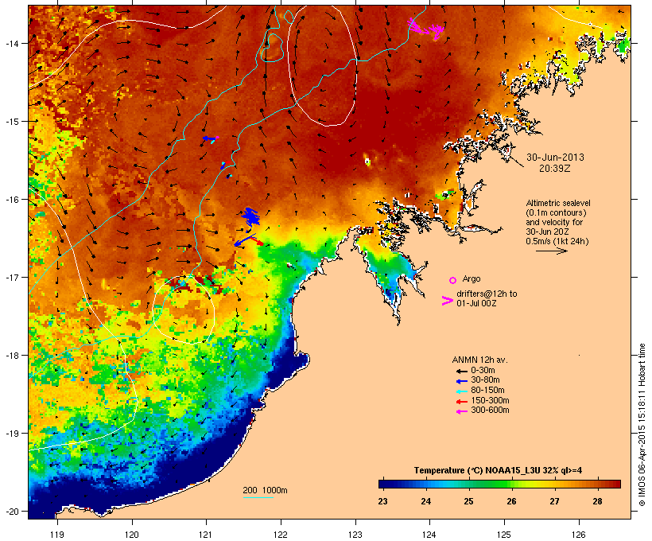Click the '01-Jul 00Z' text
This screenshot has width=652, height=541.
pos(476,303)
